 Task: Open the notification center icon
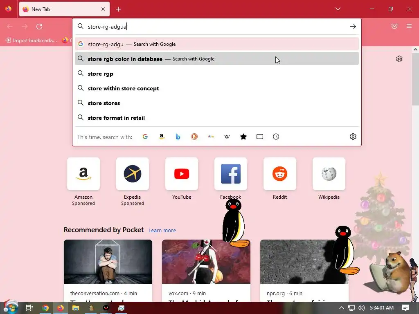pos(405,308)
